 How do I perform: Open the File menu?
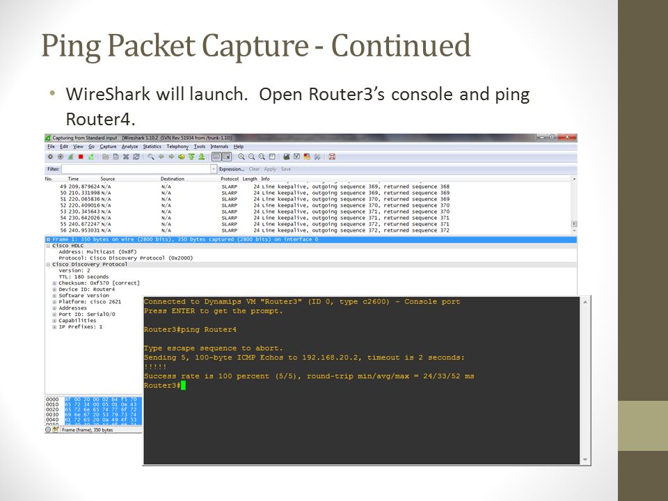pos(51,147)
